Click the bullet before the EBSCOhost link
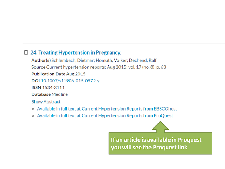Image resolution: width=225 pixels, height=169 pixels. 33,109
